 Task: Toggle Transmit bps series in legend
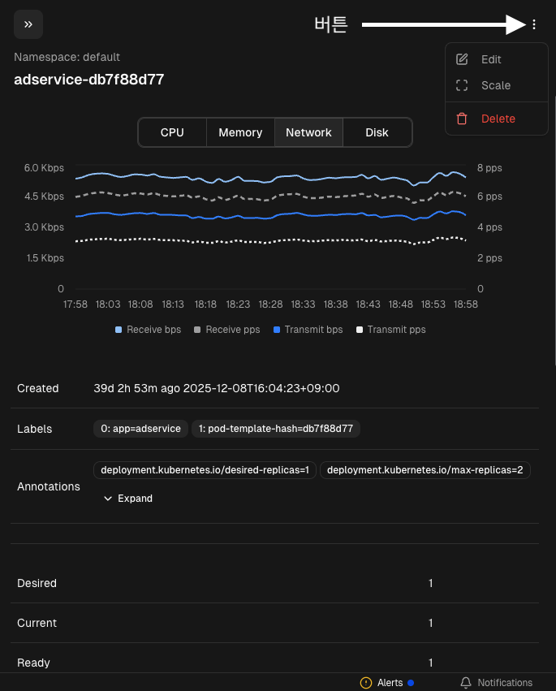(308, 330)
